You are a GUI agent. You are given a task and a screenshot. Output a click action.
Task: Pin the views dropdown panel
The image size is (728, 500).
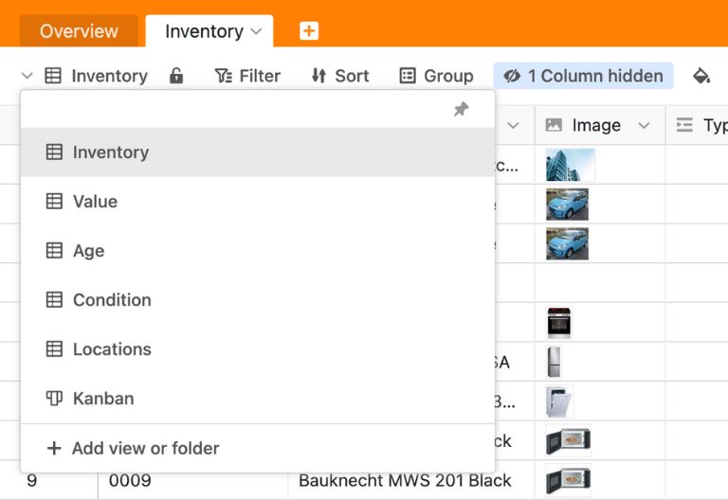(461, 110)
